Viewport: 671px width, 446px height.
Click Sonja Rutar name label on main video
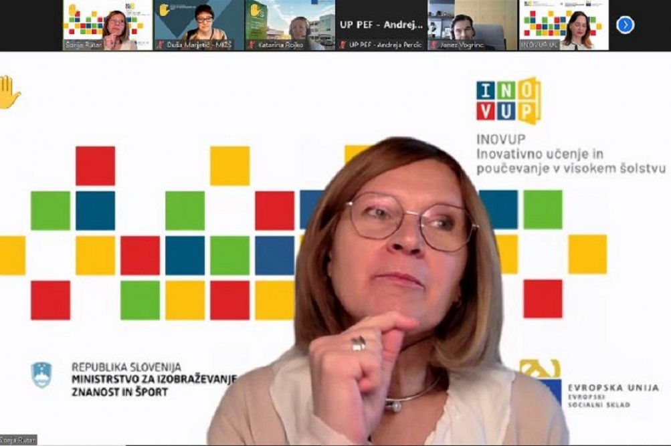pos(18,439)
